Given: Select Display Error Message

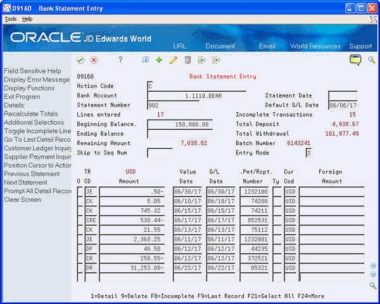Looking at the screenshot, I should point(37,80).
